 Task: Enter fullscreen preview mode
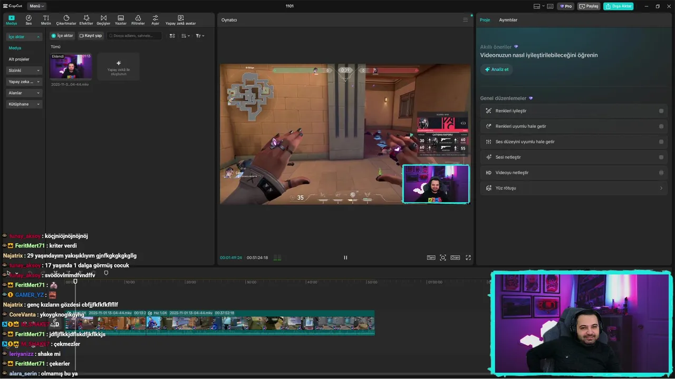pos(468,257)
